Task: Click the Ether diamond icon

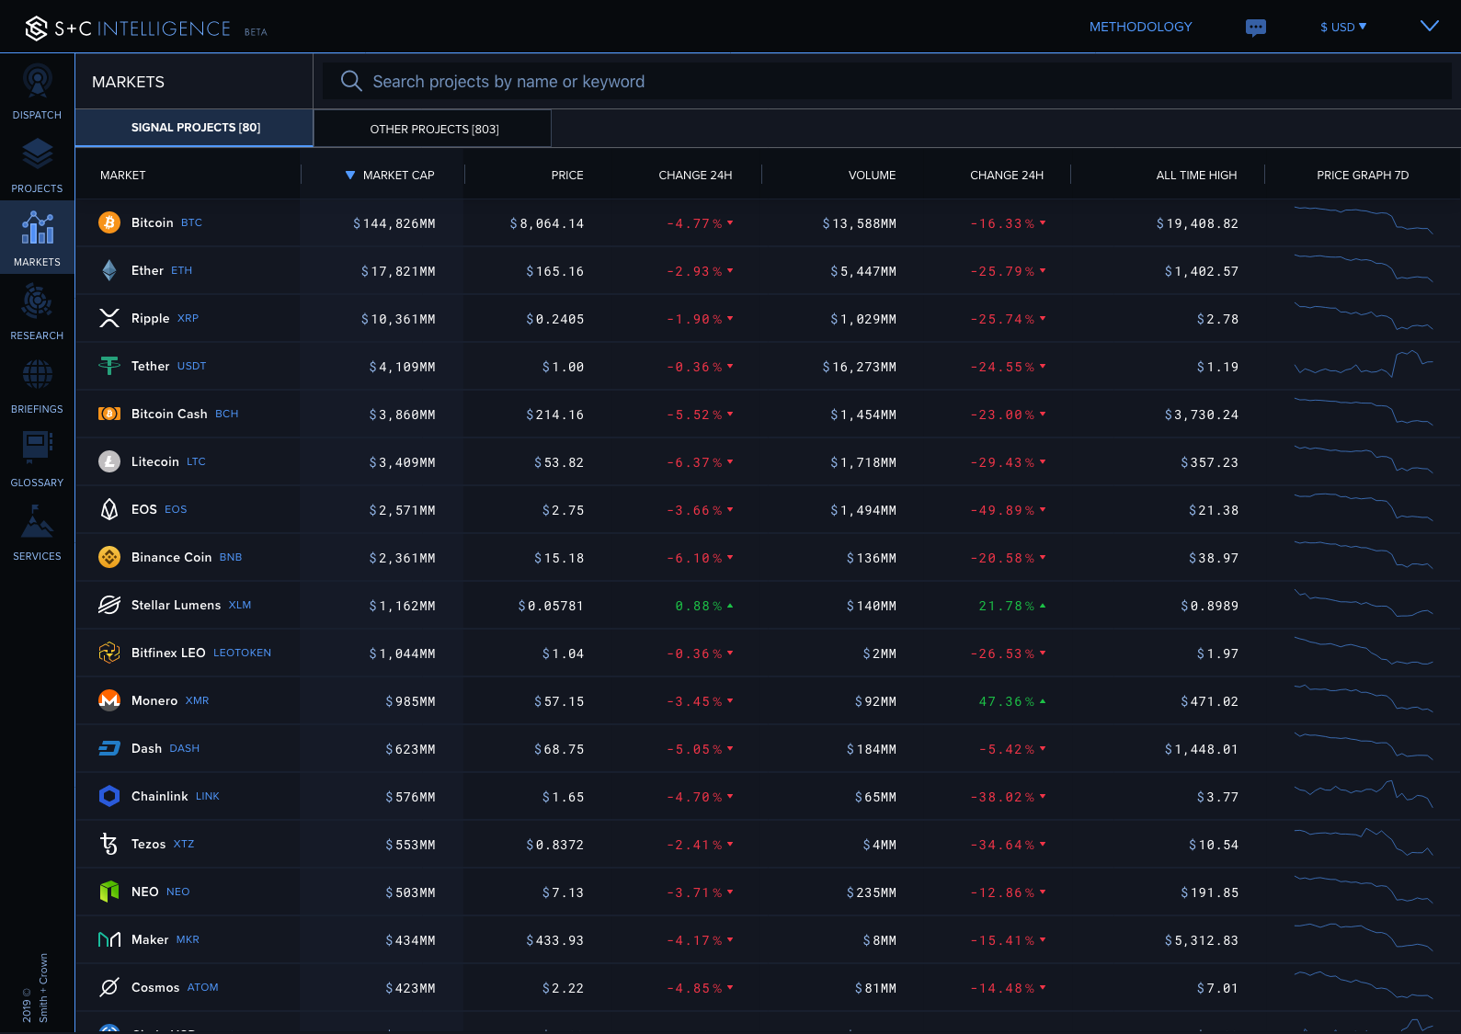Action: click(x=109, y=270)
